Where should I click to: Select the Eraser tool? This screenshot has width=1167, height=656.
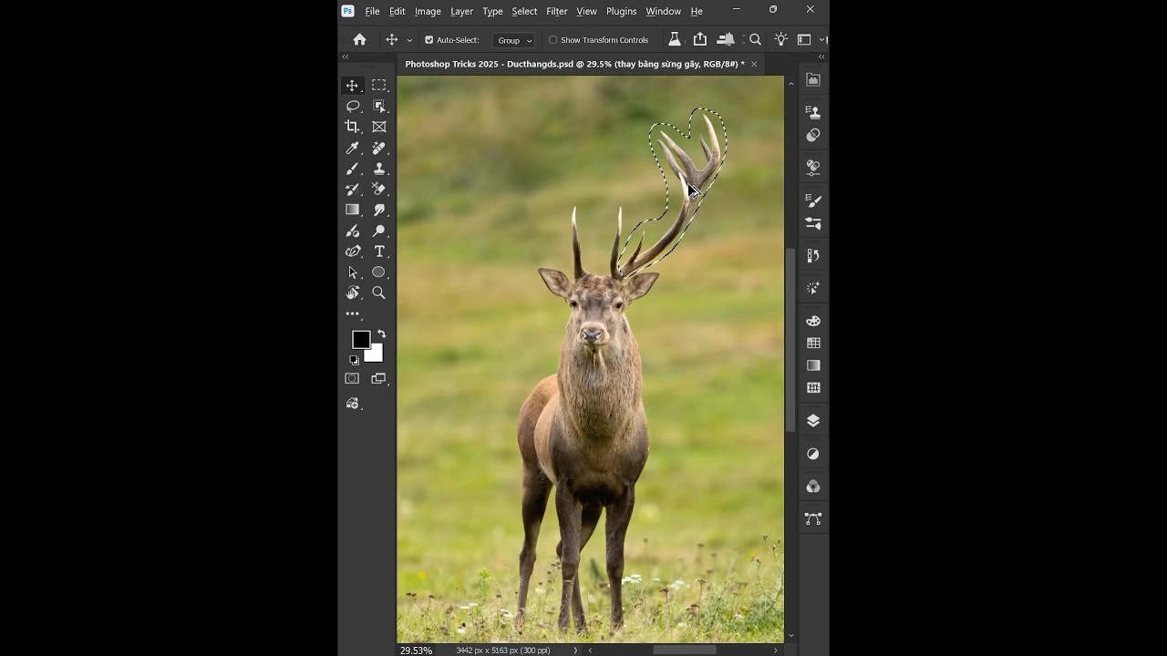[x=378, y=190]
